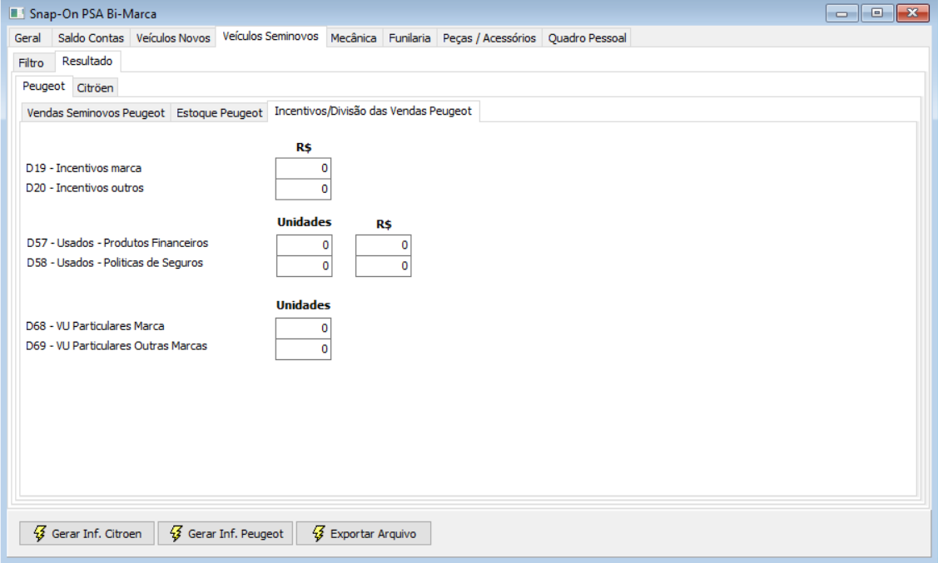Click the Gerar Inf. Peugeot button

click(x=226, y=533)
